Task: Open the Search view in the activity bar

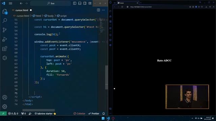Action: [x=5, y=21]
